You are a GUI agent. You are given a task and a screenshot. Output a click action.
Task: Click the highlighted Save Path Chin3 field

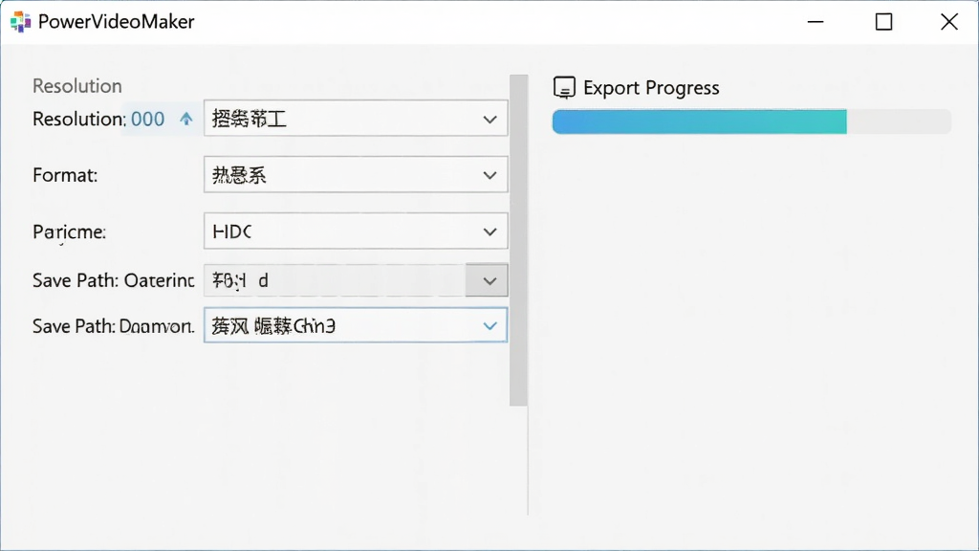pyautogui.click(x=356, y=325)
